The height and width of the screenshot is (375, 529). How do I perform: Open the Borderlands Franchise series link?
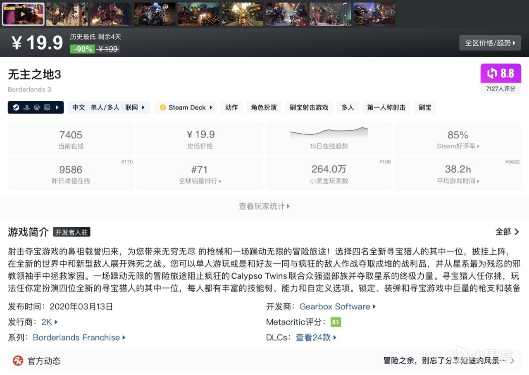pos(79,337)
